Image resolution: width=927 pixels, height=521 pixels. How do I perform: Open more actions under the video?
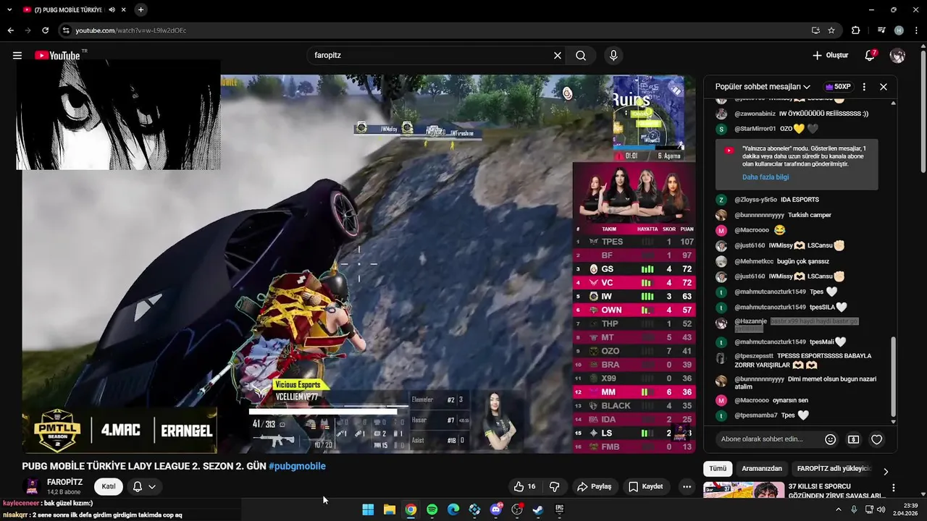point(687,486)
